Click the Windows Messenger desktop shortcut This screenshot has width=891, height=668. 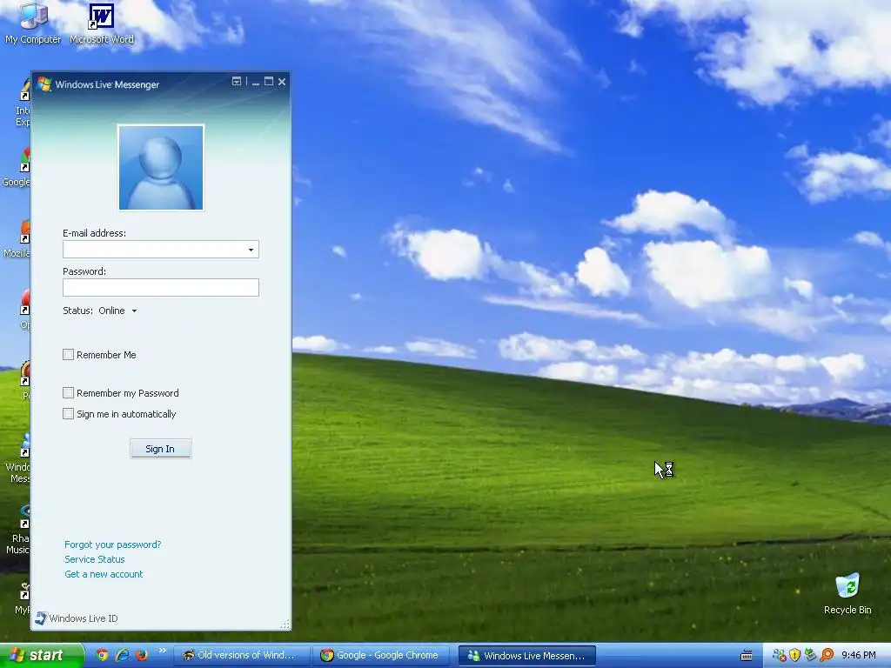coord(17,458)
